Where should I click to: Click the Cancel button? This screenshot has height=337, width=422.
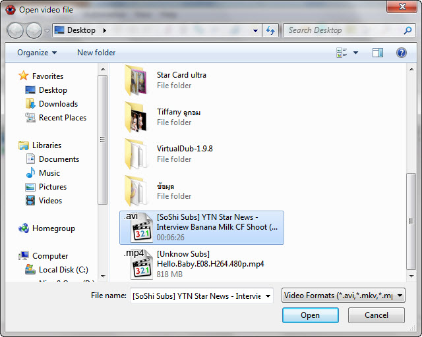pyautogui.click(x=377, y=315)
